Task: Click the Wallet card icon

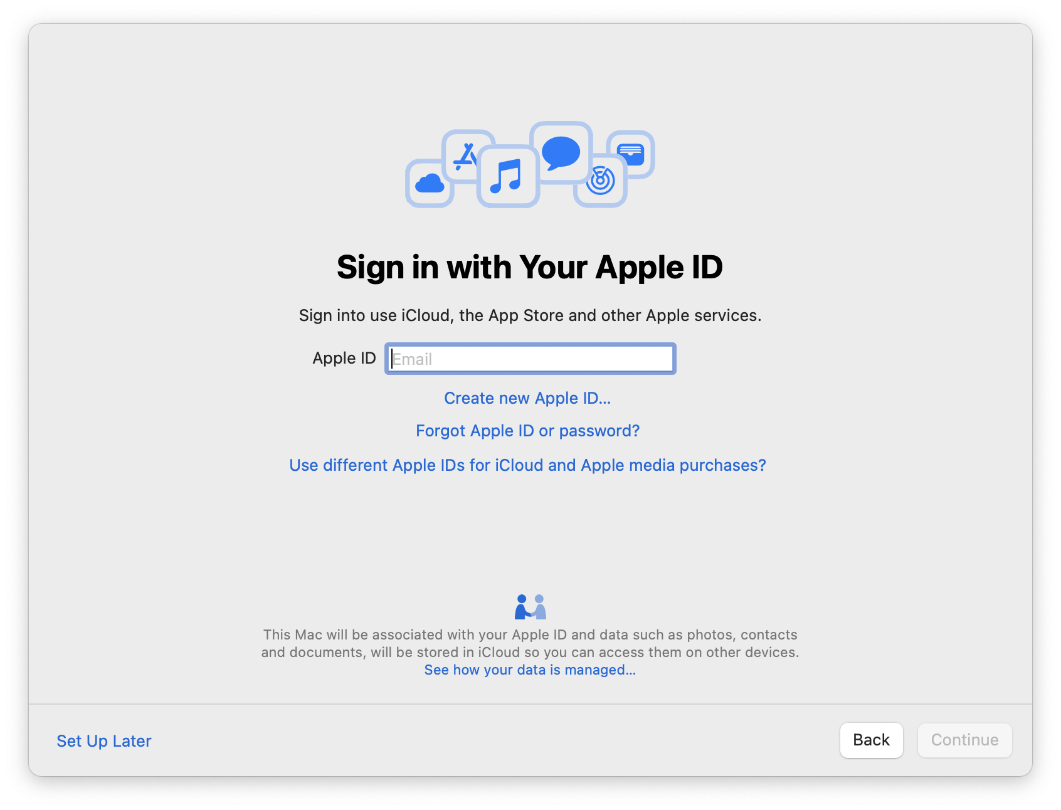Action: (631, 154)
